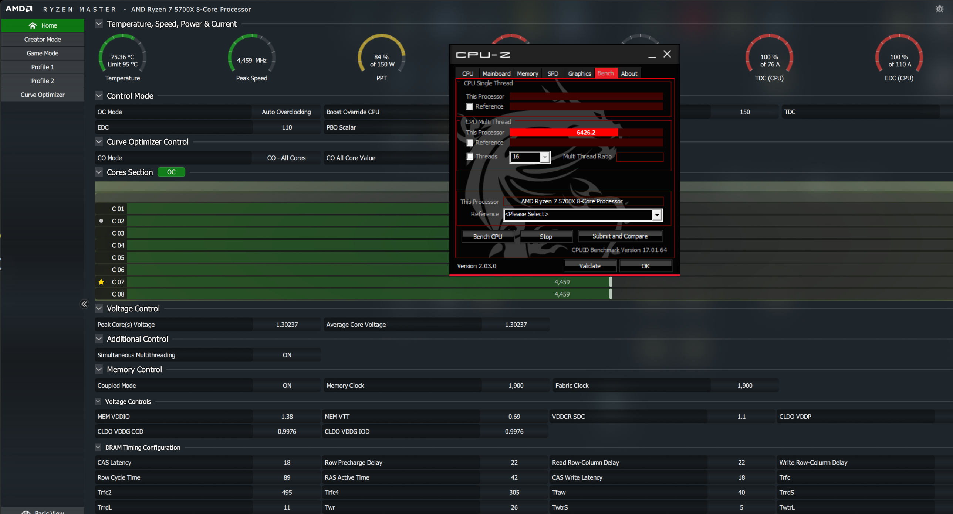Enable the Threads checkbox in CPU-Z
Screen dimensions: 953x514
click(x=470, y=156)
